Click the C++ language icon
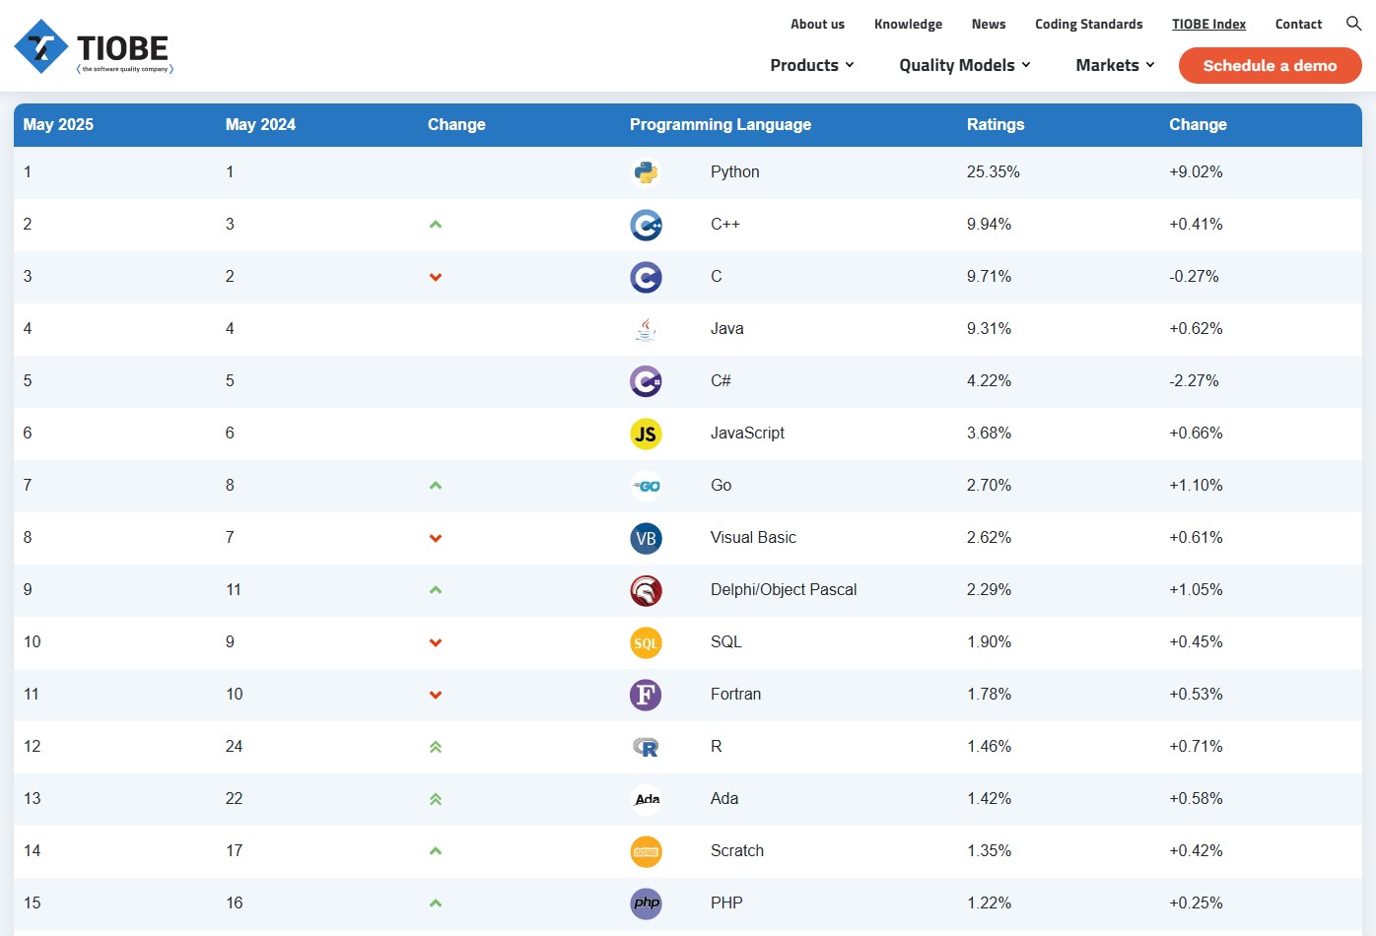This screenshot has height=936, width=1376. point(646,225)
